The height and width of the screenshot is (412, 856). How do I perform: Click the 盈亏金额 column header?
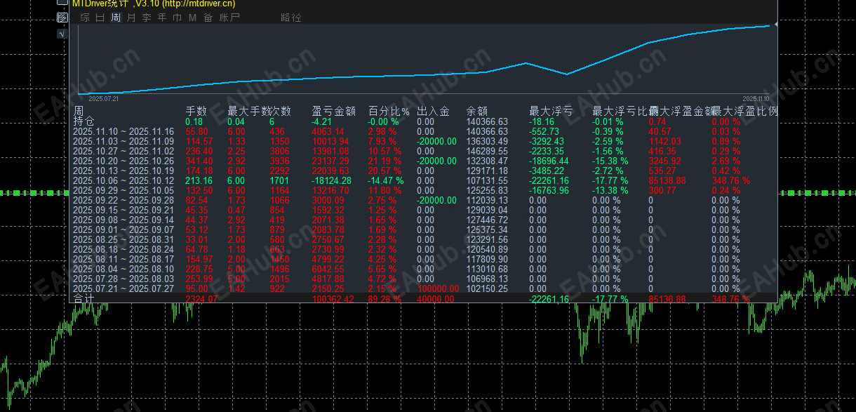coord(333,111)
